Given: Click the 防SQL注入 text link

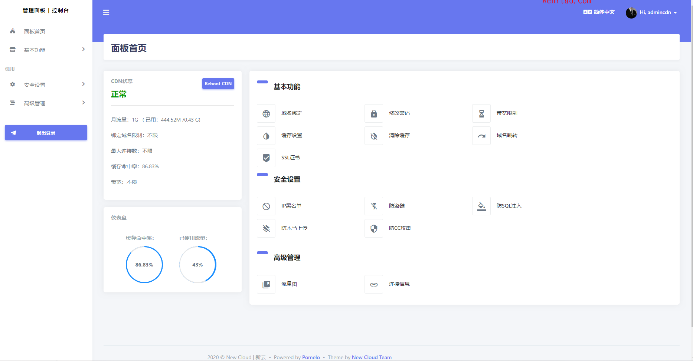Looking at the screenshot, I should 509,206.
